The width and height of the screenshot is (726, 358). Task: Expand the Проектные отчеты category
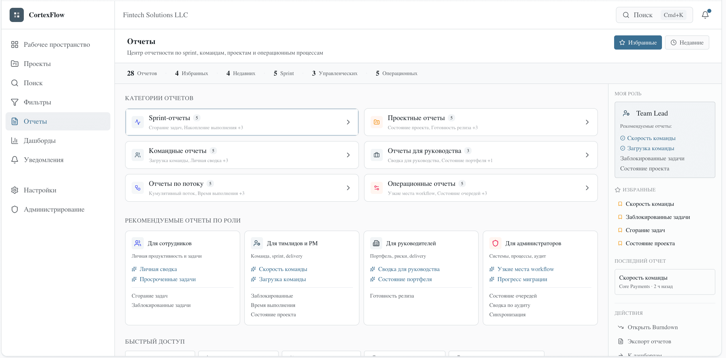(587, 122)
